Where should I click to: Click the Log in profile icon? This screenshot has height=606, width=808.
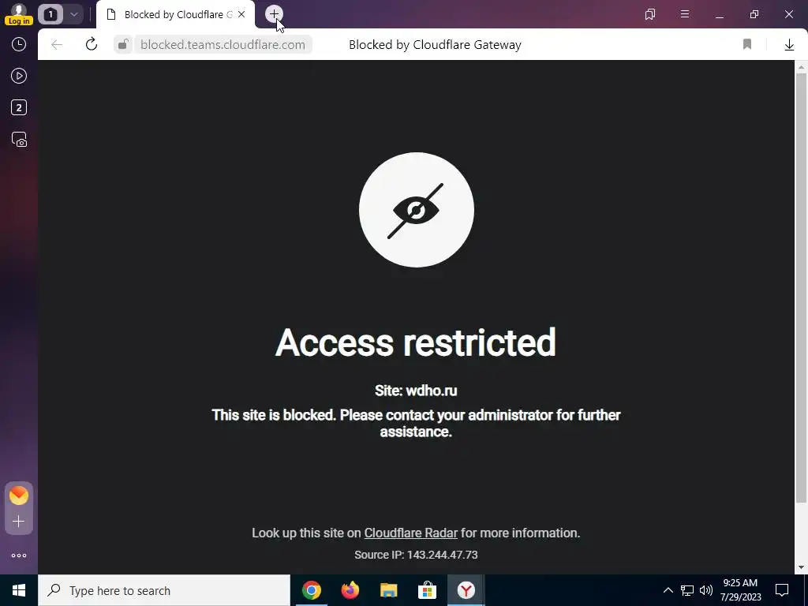point(19,14)
